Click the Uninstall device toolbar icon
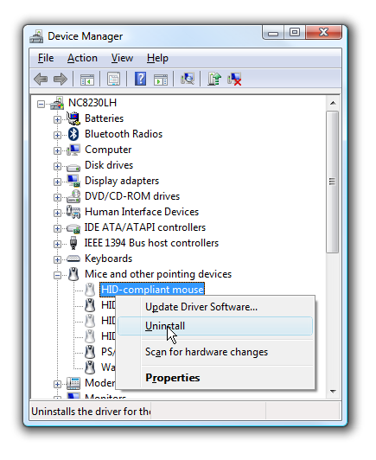 click(x=234, y=80)
